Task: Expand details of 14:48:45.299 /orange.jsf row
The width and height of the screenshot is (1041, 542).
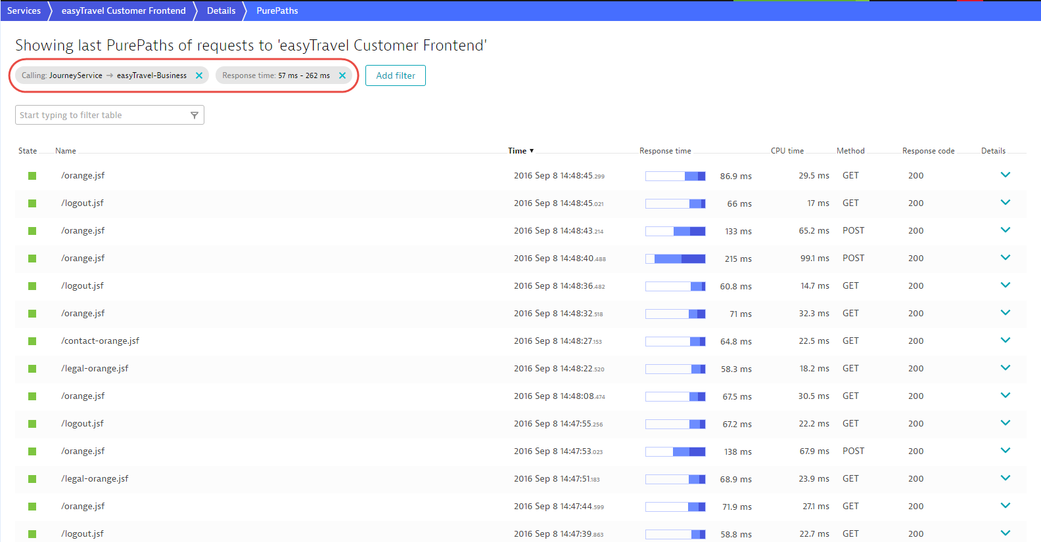Action: [1006, 175]
